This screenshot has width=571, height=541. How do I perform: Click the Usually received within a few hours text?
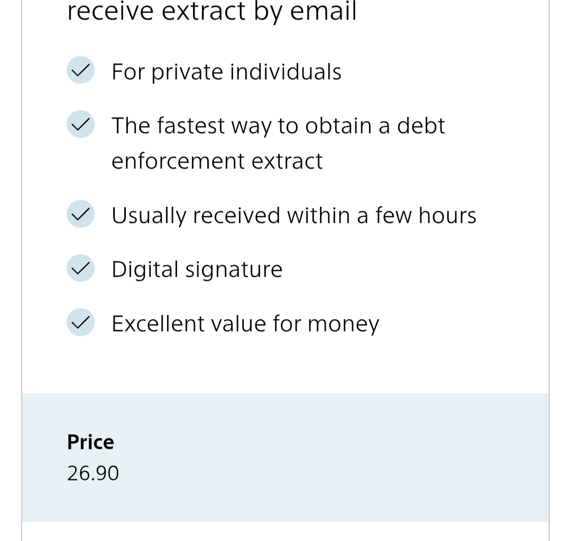tap(294, 216)
